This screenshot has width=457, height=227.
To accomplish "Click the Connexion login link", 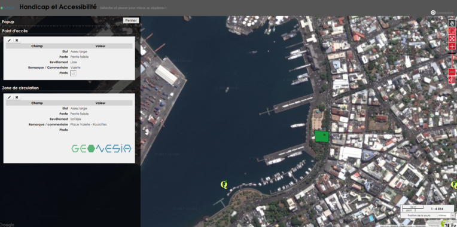I will click(445, 13).
